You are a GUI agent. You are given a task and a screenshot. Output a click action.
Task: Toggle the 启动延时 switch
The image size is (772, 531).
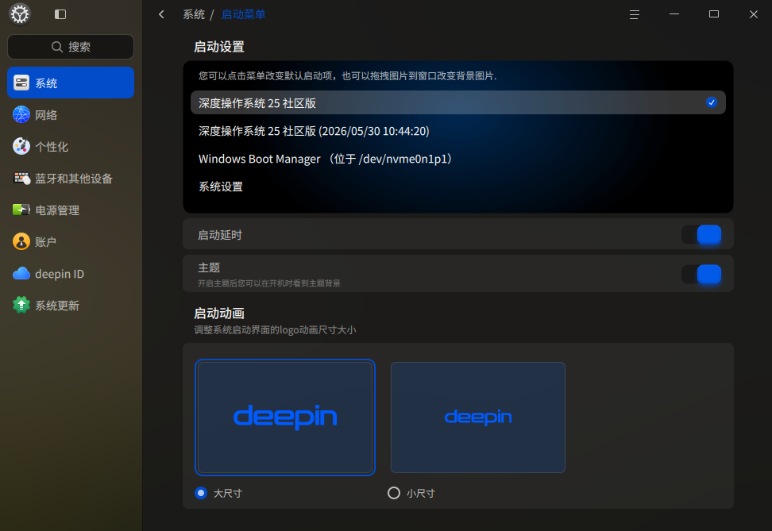[701, 235]
